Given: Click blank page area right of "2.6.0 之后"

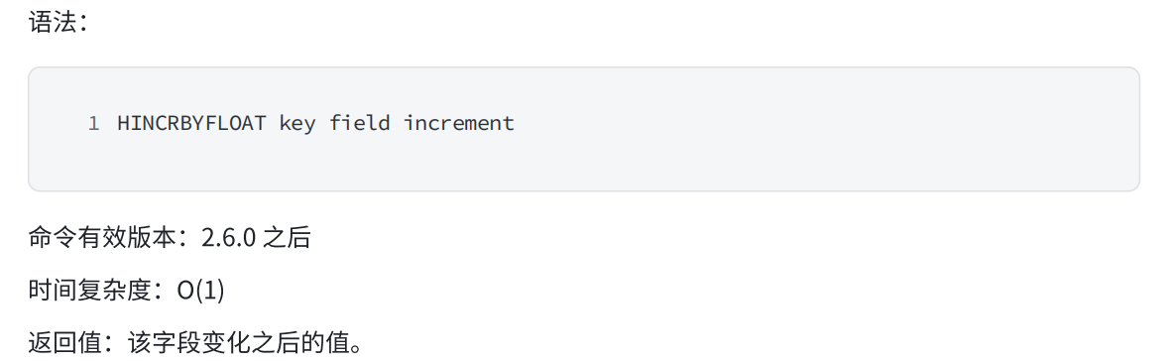Looking at the screenshot, I should (675, 238).
